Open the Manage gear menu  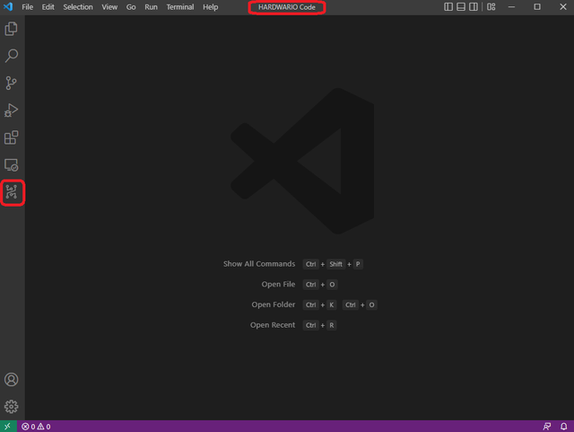pyautogui.click(x=12, y=407)
